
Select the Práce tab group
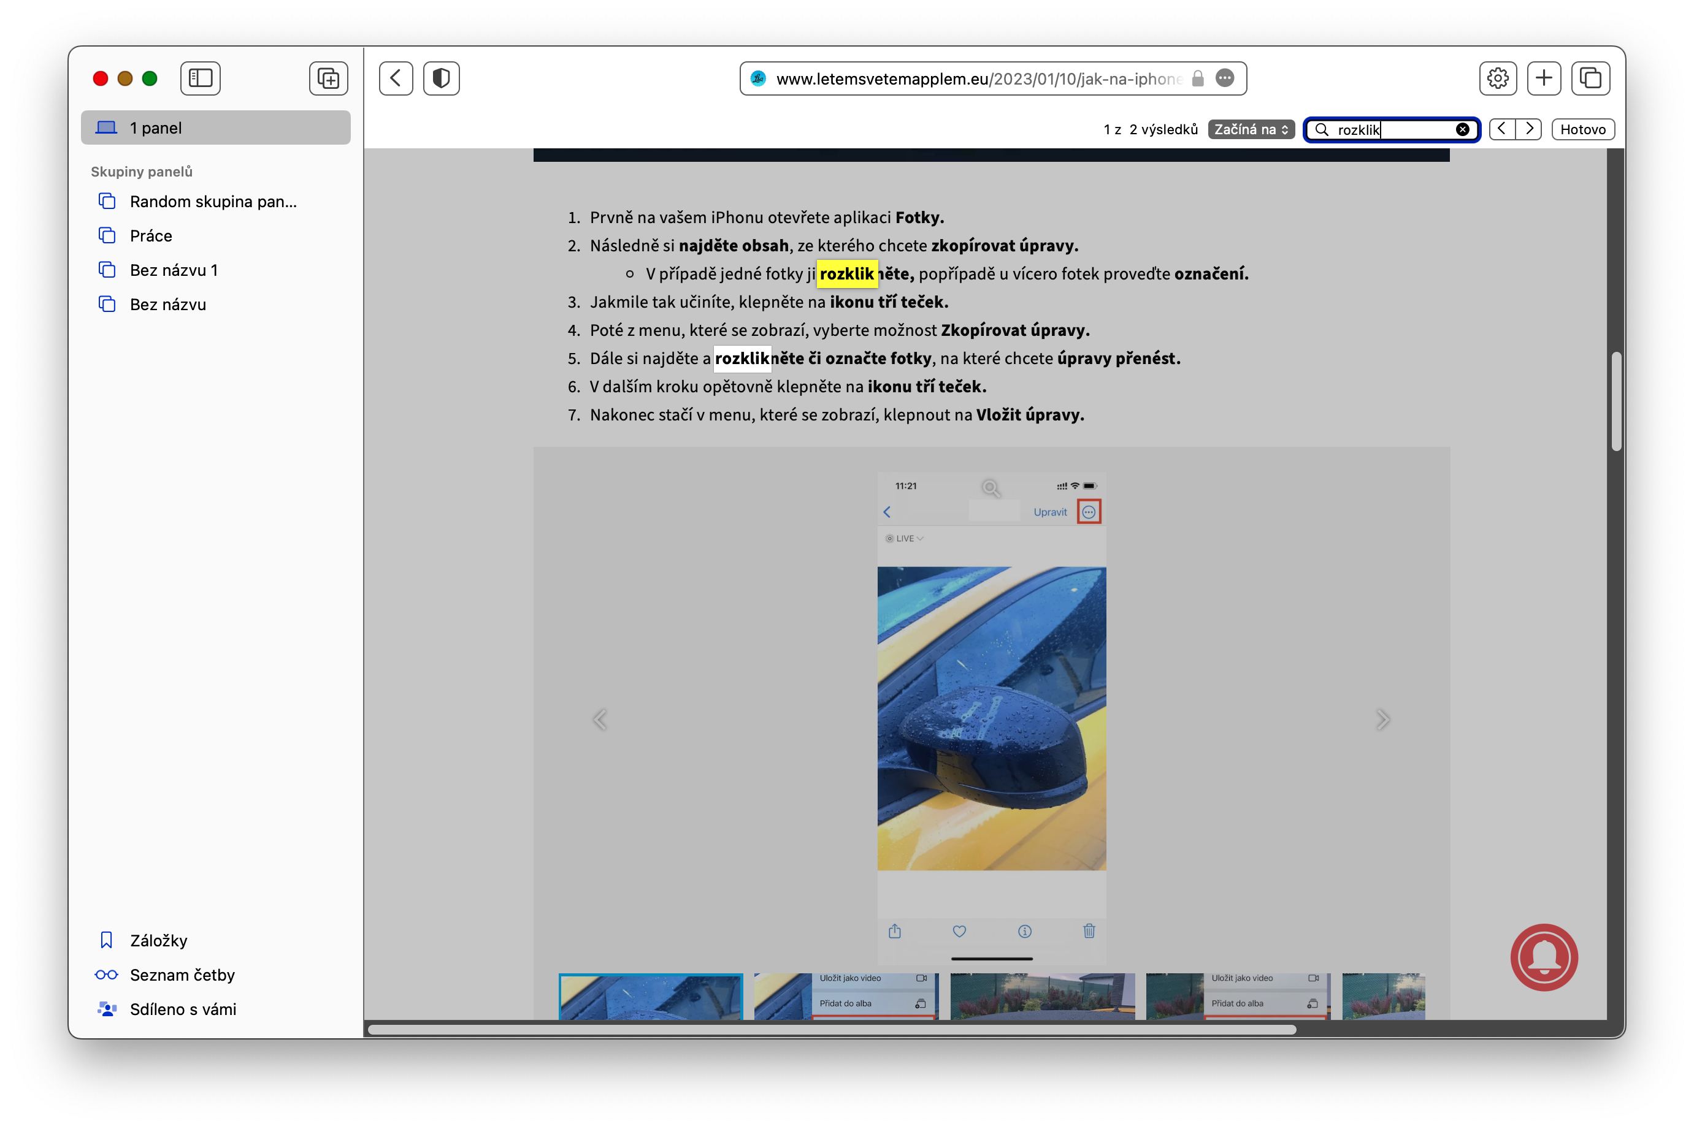coord(151,235)
